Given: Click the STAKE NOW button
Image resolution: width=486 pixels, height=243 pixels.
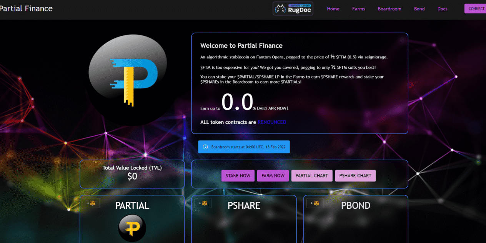Looking at the screenshot, I should pyautogui.click(x=238, y=176).
